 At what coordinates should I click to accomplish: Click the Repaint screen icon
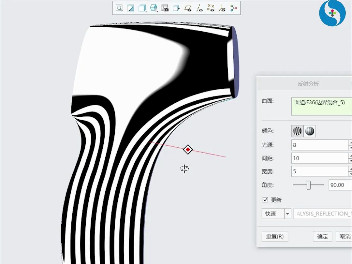tap(131, 8)
